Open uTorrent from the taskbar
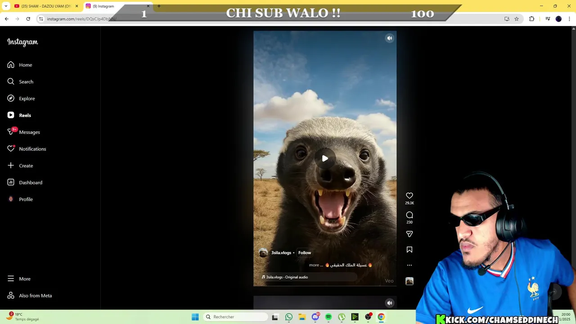Screen dimensions: 576x324 (342, 317)
